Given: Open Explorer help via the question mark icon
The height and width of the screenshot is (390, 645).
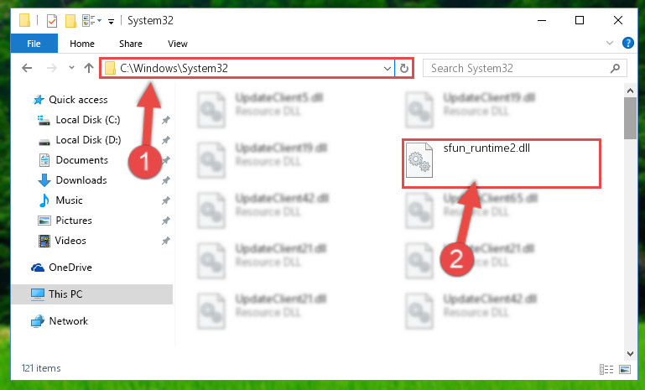Looking at the screenshot, I should tap(627, 43).
